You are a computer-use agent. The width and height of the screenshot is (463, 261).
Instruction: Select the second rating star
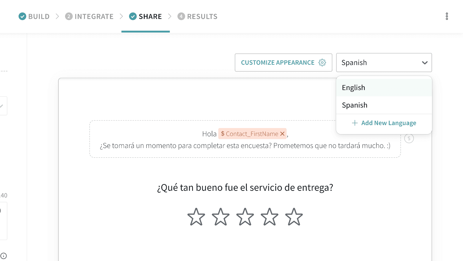221,217
